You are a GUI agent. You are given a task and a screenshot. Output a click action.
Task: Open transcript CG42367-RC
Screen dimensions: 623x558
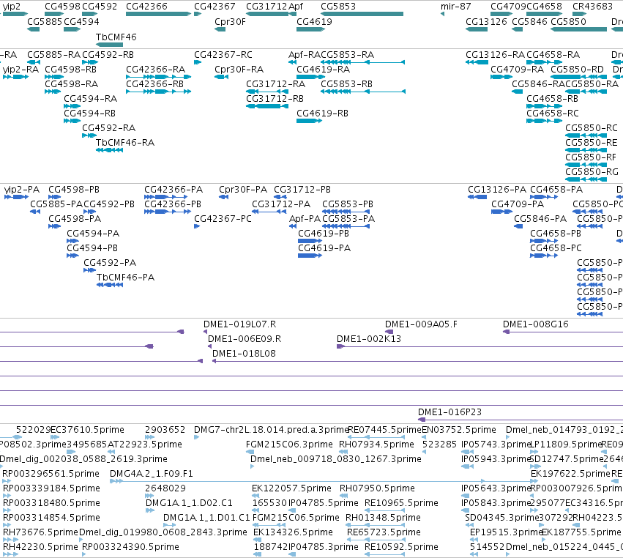tap(223, 54)
